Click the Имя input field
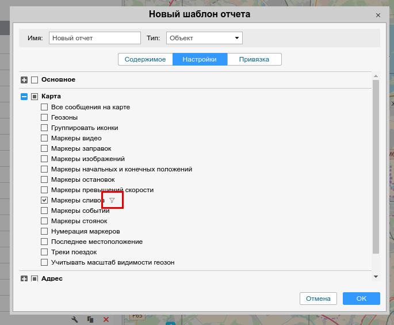394x325 pixels. pos(95,38)
